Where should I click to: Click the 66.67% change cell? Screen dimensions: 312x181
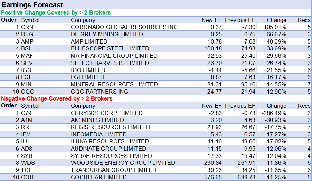point(276,34)
